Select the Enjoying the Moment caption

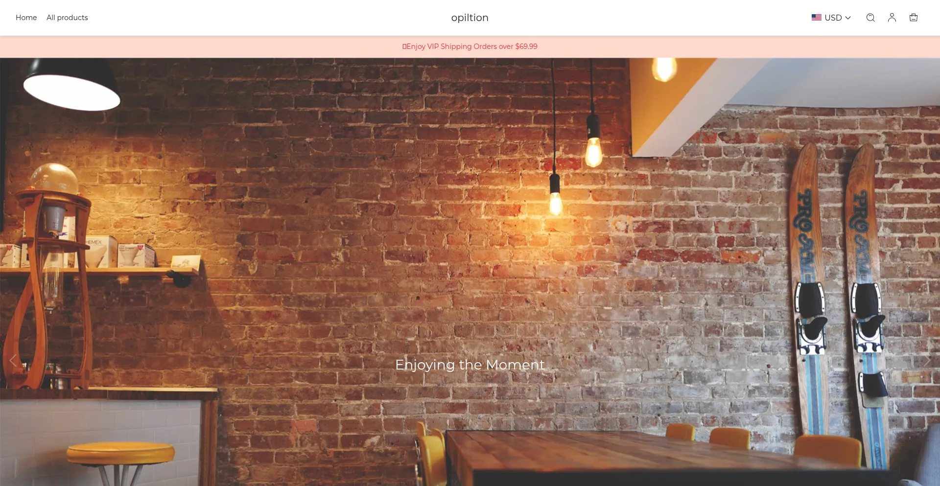pos(470,365)
